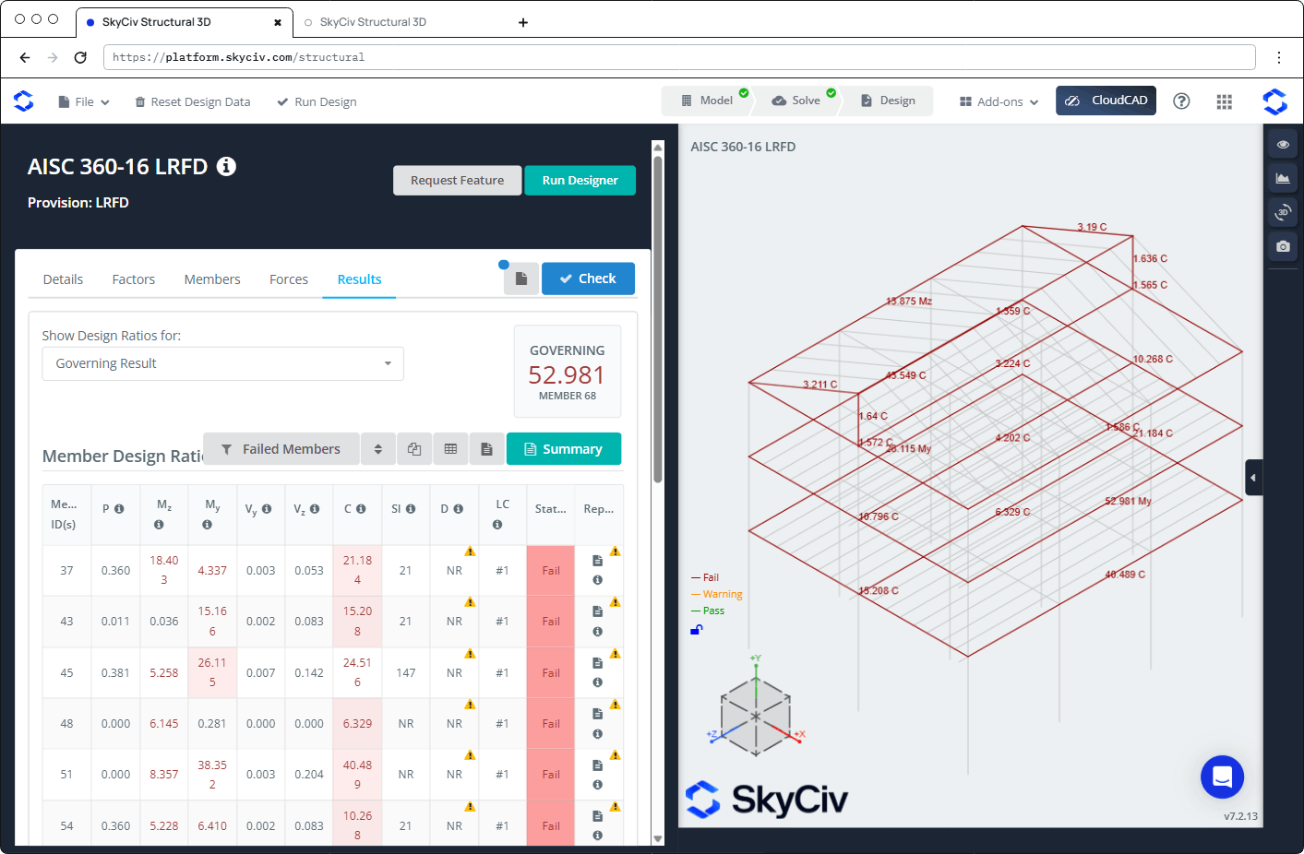The width and height of the screenshot is (1304, 854).
Task: Click the document icon left of Summary button
Action: 486,449
